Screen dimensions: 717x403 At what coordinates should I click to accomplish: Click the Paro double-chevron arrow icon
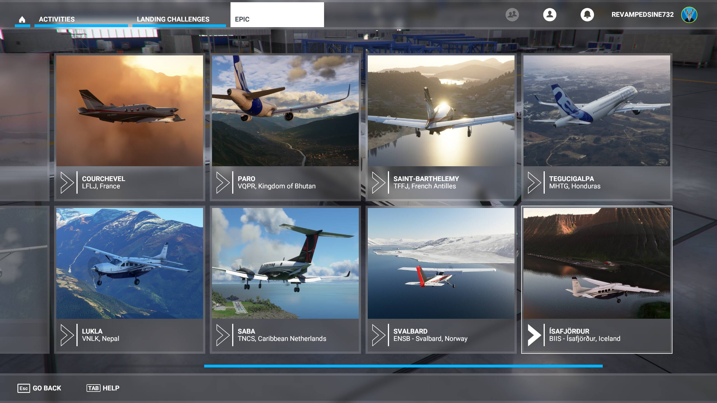pos(223,182)
